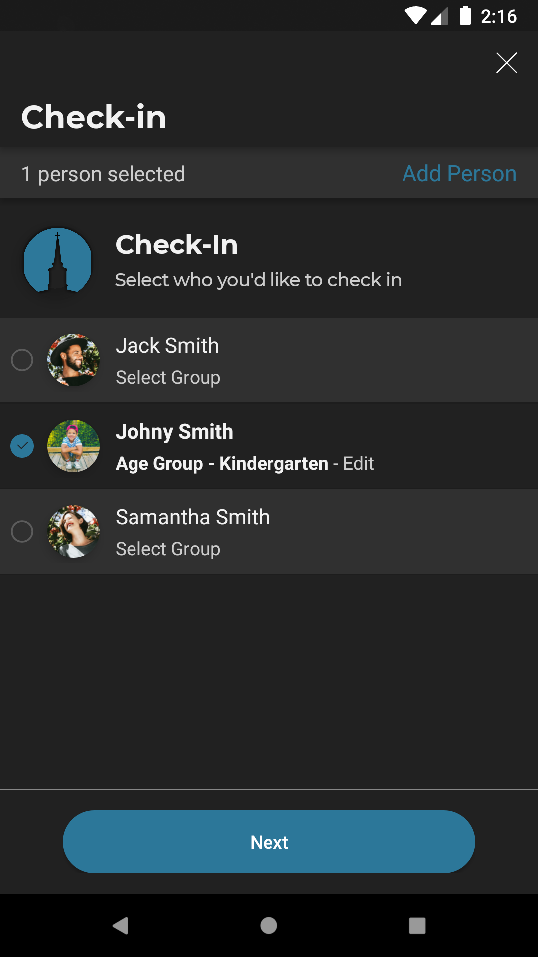Tap Samantha Smith's profile photo

(x=73, y=531)
